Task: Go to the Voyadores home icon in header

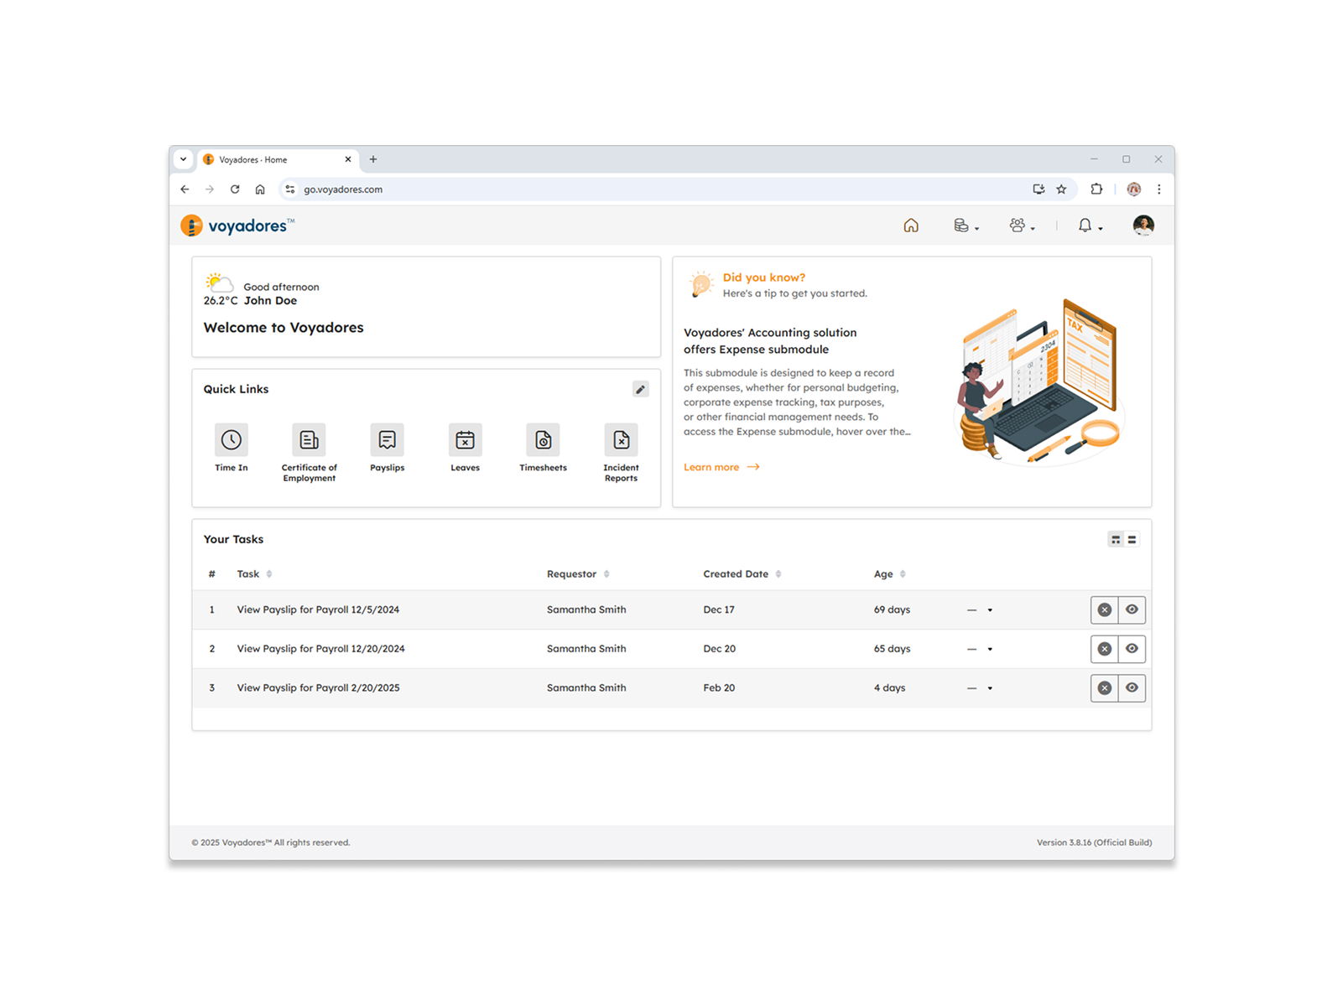Action: 911,226
